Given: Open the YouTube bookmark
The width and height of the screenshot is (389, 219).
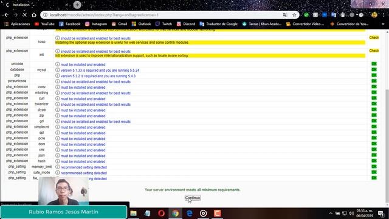Looking at the screenshot, I should click(44, 24).
